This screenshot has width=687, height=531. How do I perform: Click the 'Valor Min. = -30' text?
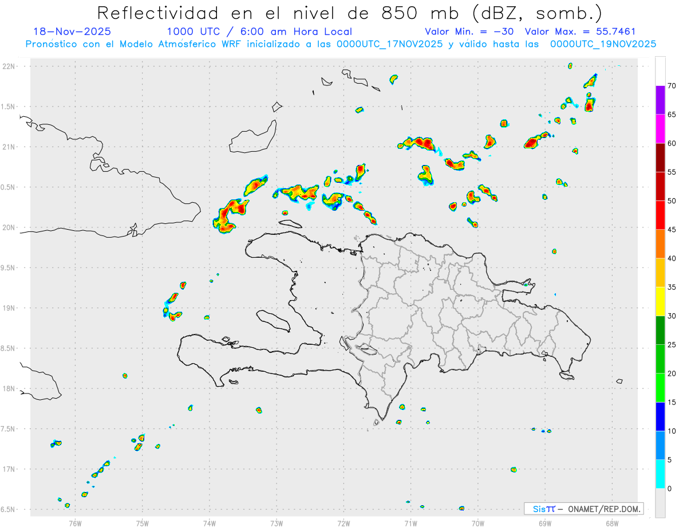(x=469, y=32)
